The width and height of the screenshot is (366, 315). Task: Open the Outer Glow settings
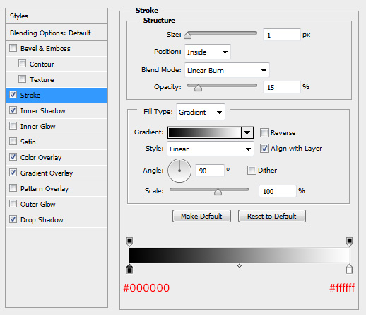pos(37,204)
